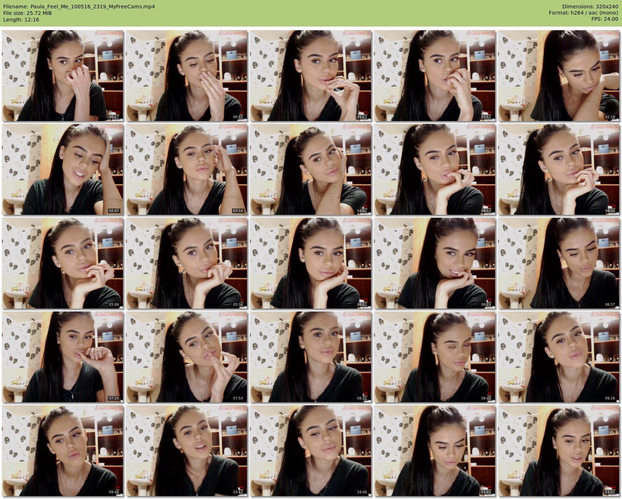Select the "File size: 25.72 MiB" text
Screen dimensions: 622x499
27,13
